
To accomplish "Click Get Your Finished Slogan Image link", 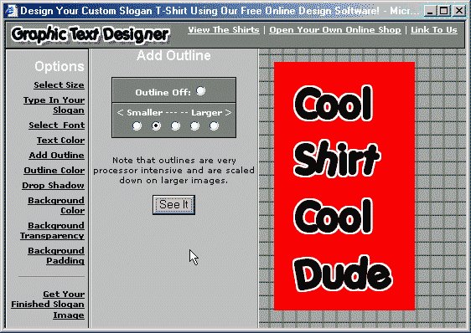I will [x=48, y=305].
